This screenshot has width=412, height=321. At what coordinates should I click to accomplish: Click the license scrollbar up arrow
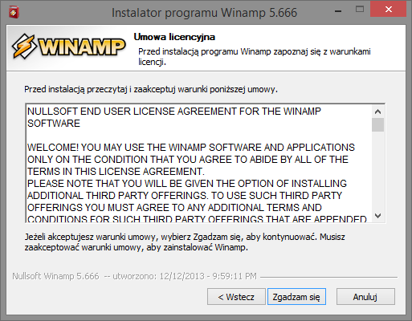pyautogui.click(x=377, y=112)
